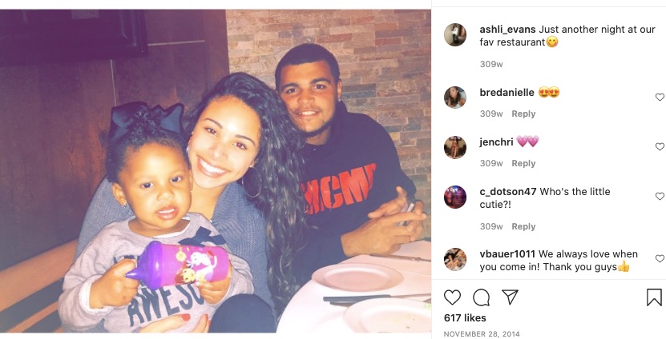Image resolution: width=666 pixels, height=339 pixels.
Task: Like the post with the heart icon
Action: click(x=452, y=297)
